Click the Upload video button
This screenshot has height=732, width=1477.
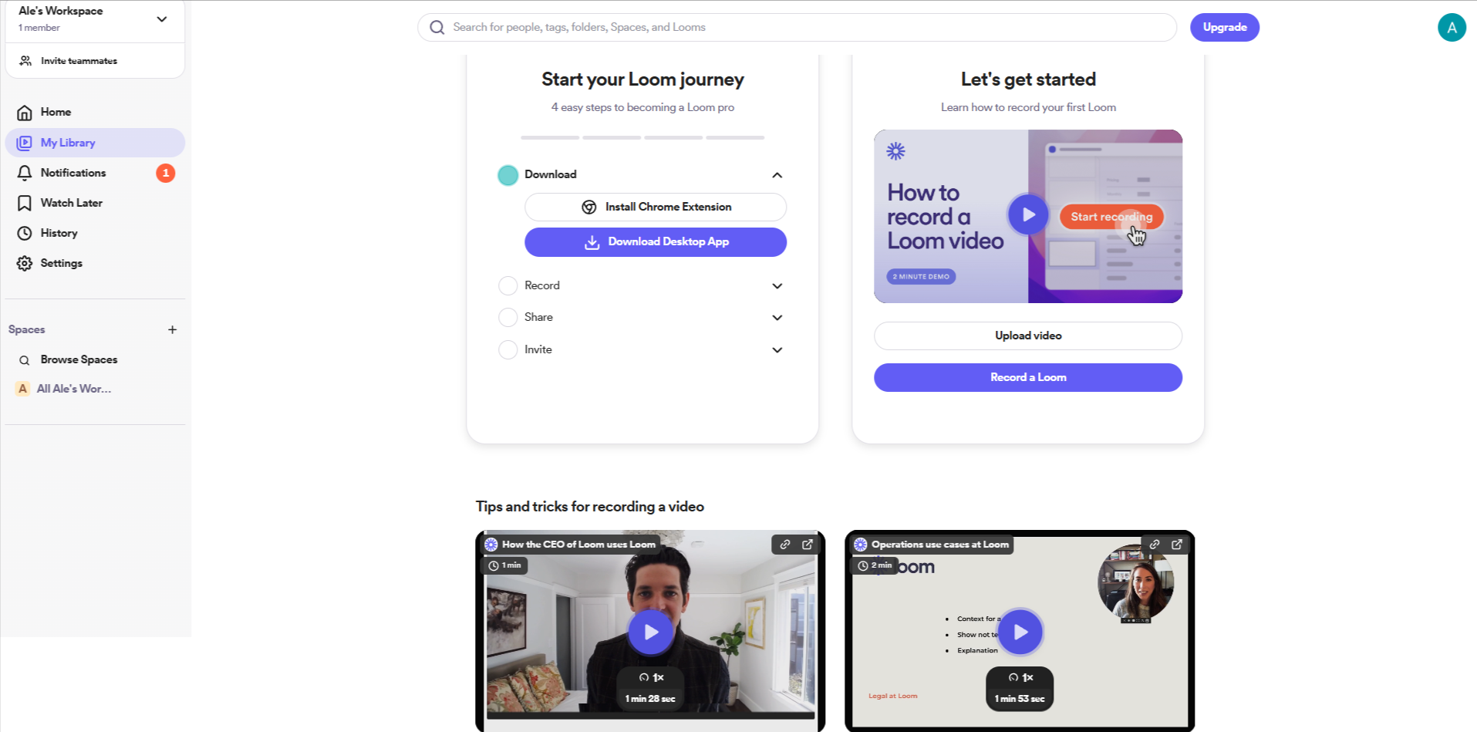1028,336
